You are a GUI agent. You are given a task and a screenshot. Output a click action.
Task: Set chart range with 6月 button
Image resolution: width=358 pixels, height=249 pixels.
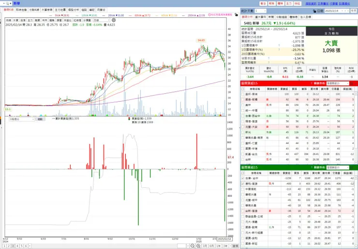[x=211, y=246]
